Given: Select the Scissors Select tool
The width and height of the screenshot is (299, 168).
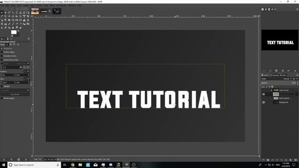Looking at the screenshot, I should coord(21,13).
